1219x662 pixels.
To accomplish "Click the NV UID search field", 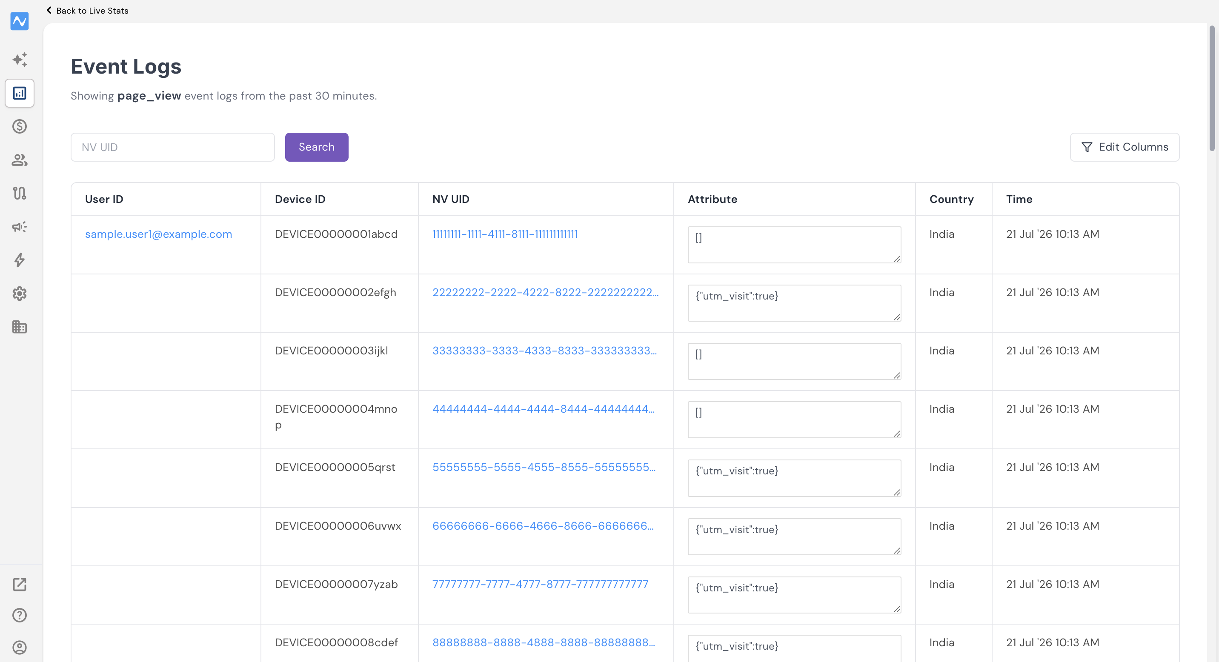I will (173, 147).
